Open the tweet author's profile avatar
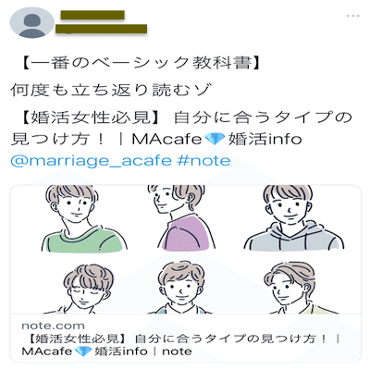This screenshot has width=370, height=370. coord(32,22)
